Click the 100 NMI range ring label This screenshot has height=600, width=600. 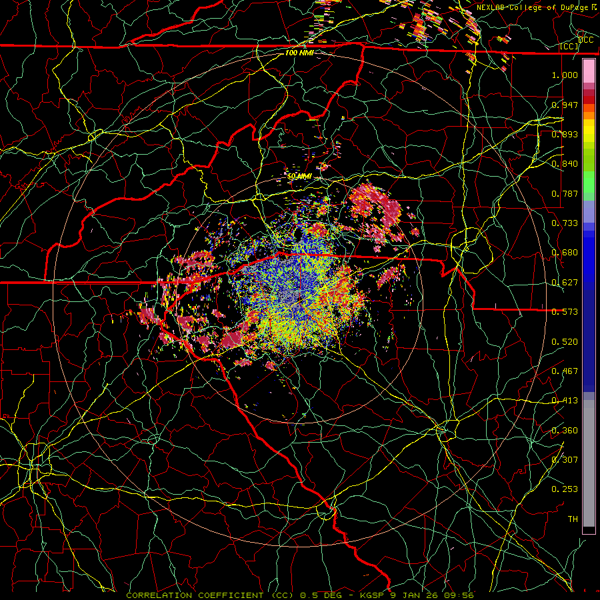pos(299,53)
